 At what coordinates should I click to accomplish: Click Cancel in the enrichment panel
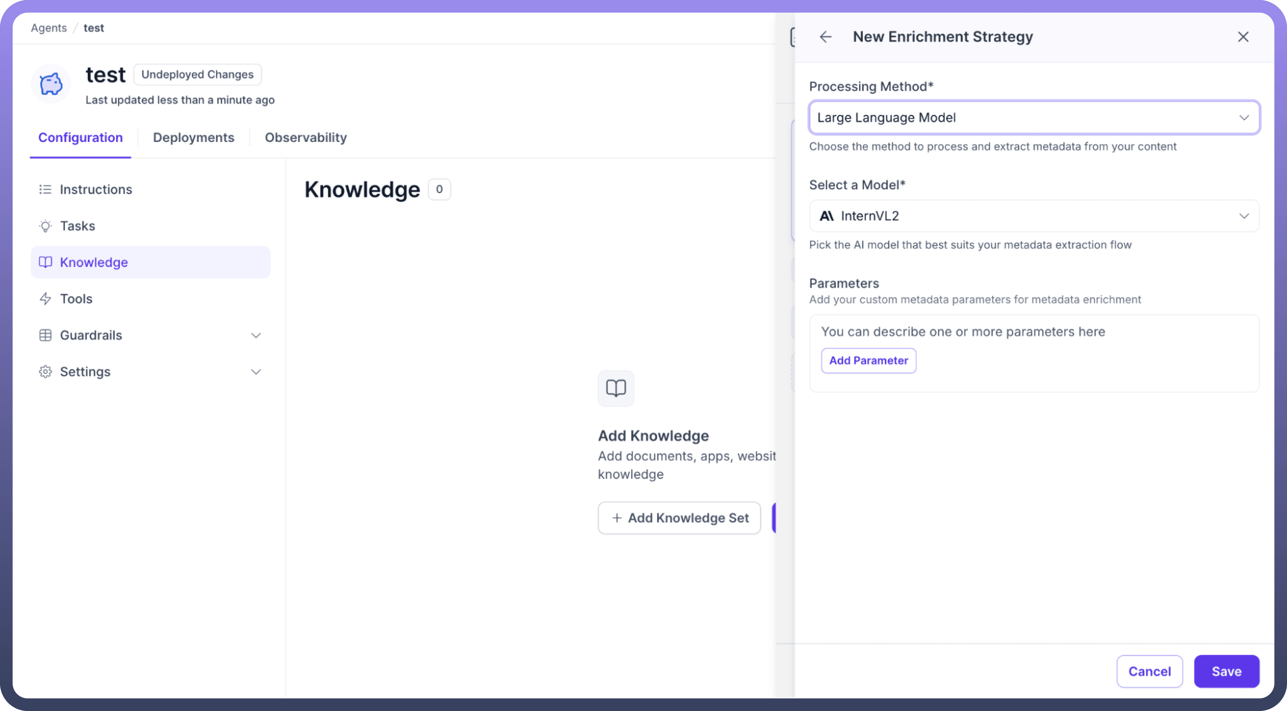1149,672
